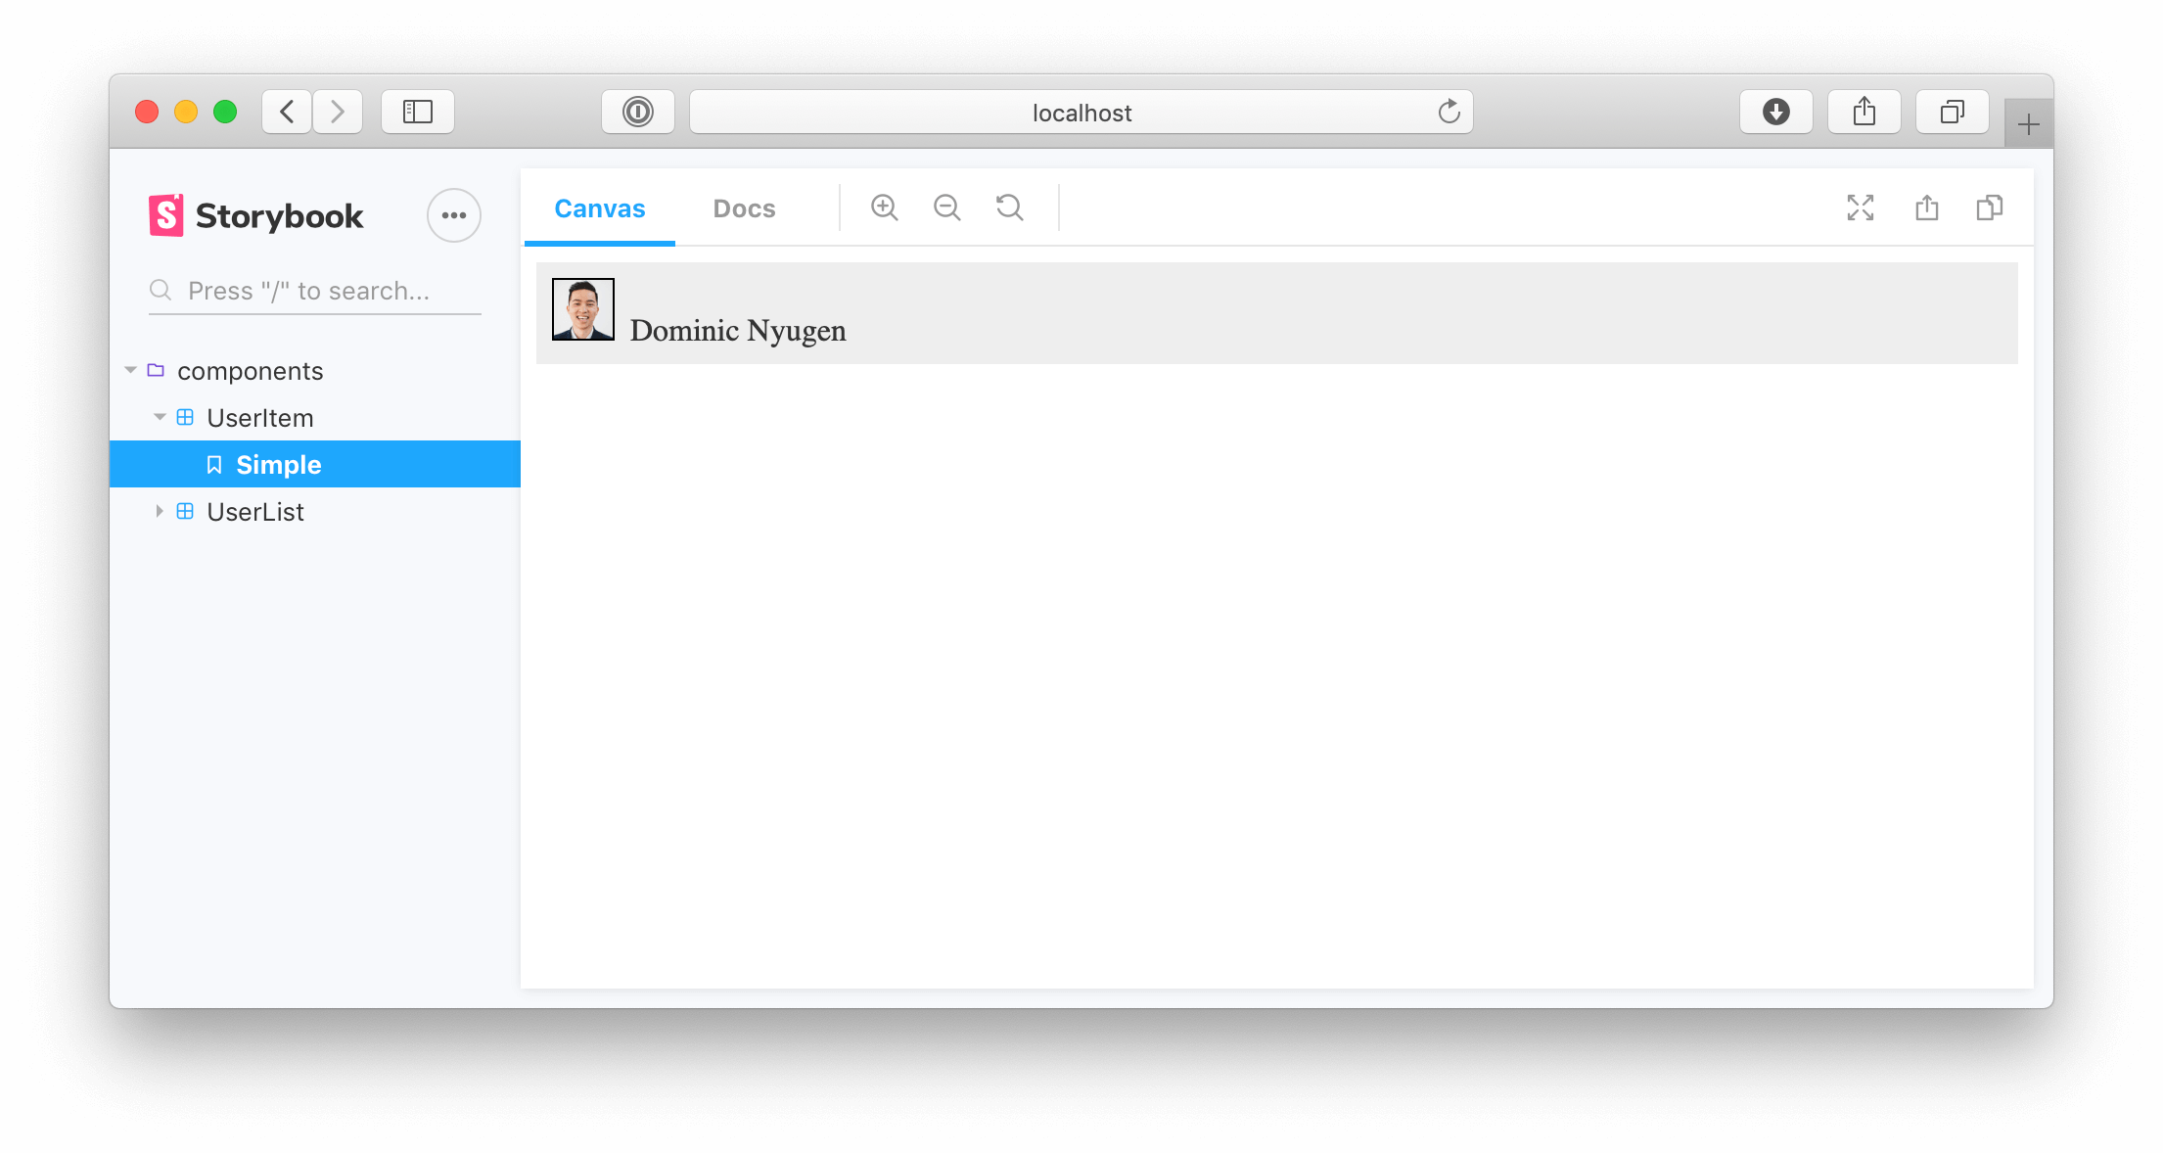The height and width of the screenshot is (1153, 2163).
Task: Click the open in new window icon
Action: pyautogui.click(x=1928, y=208)
